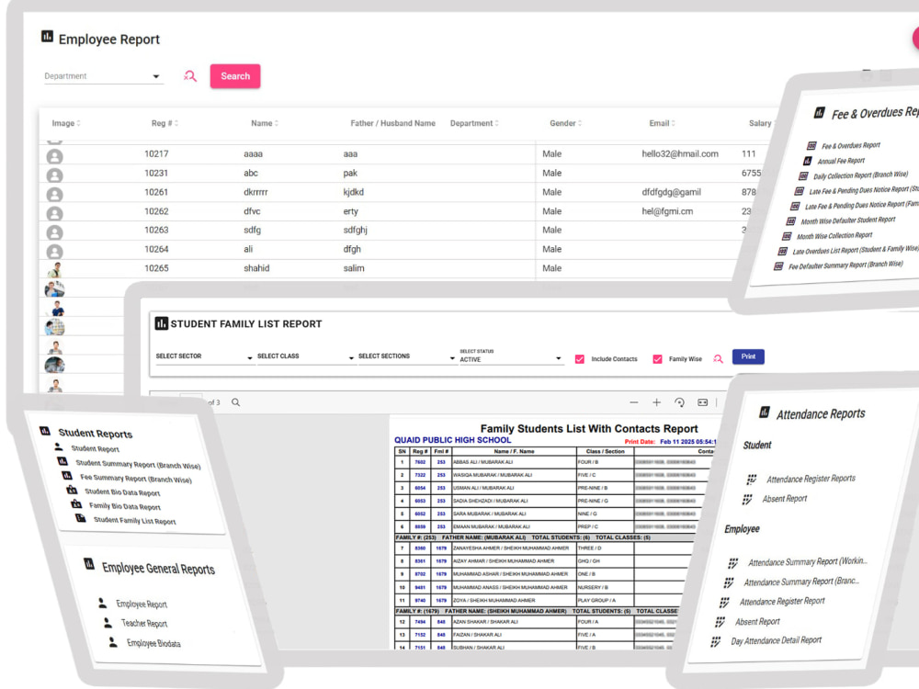This screenshot has height=689, width=919.
Task: Open the Department dropdown in Employee Report
Action: pyautogui.click(x=103, y=76)
